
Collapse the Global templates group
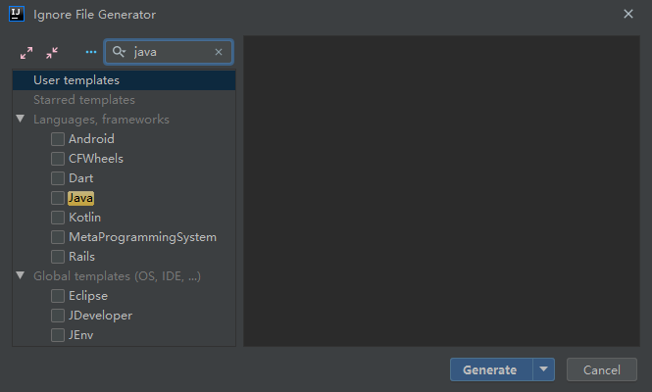21,276
